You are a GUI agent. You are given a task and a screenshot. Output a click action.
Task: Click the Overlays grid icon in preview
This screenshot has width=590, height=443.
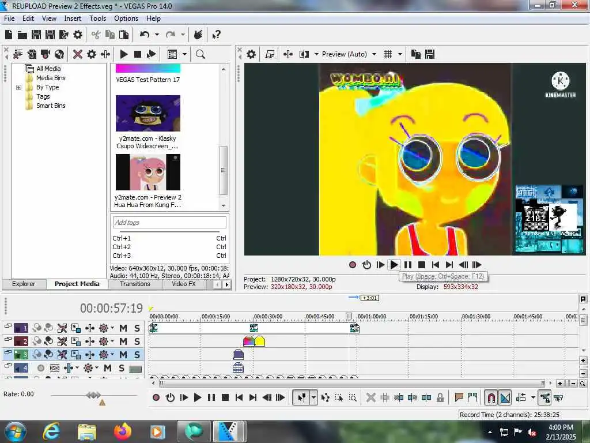tap(388, 54)
